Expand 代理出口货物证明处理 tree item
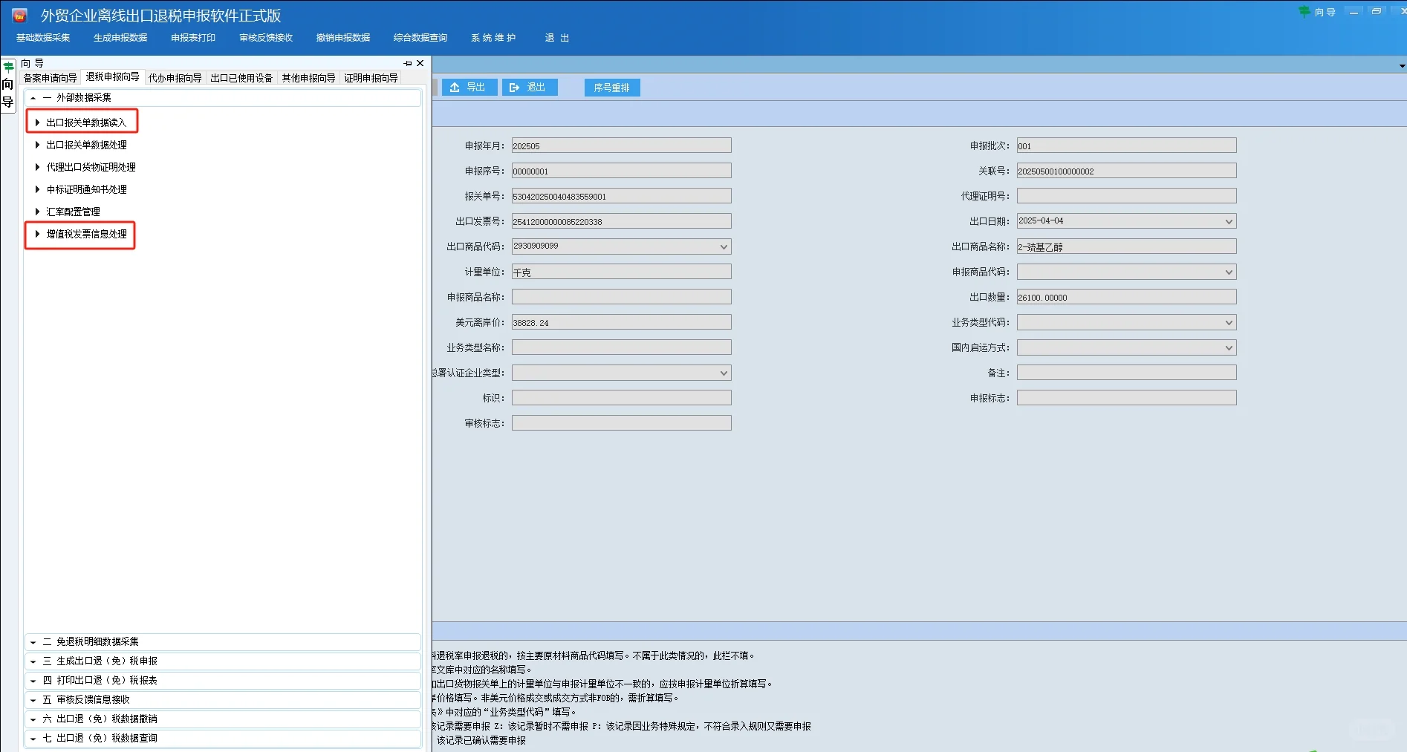This screenshot has width=1407, height=752. point(37,167)
